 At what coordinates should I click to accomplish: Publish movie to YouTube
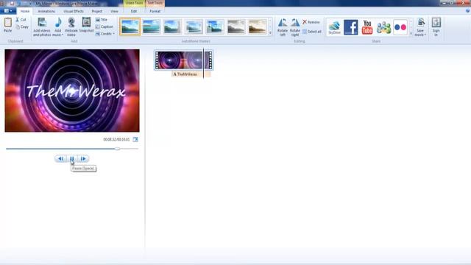(367, 27)
